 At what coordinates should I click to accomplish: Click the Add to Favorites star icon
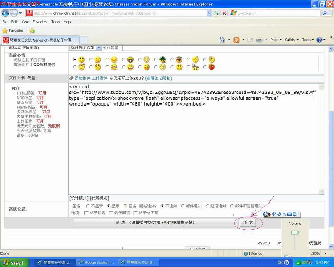(x=32, y=30)
